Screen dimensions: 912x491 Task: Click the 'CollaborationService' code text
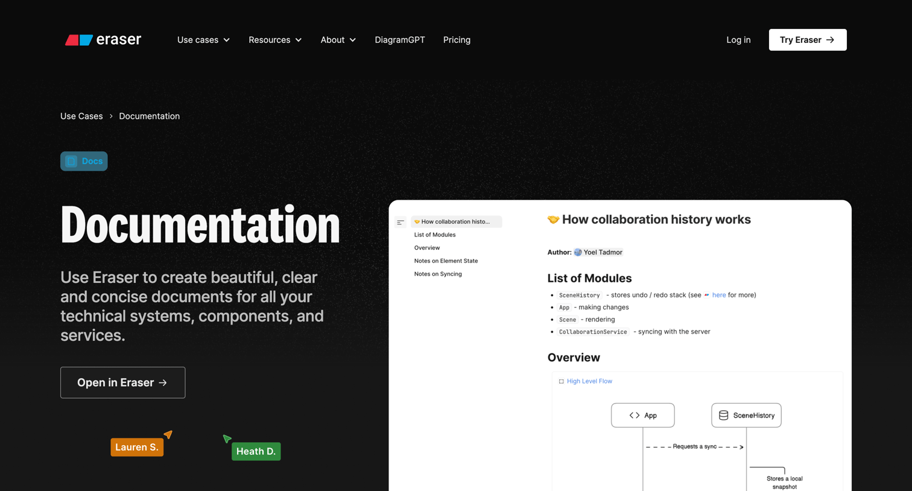[593, 332]
